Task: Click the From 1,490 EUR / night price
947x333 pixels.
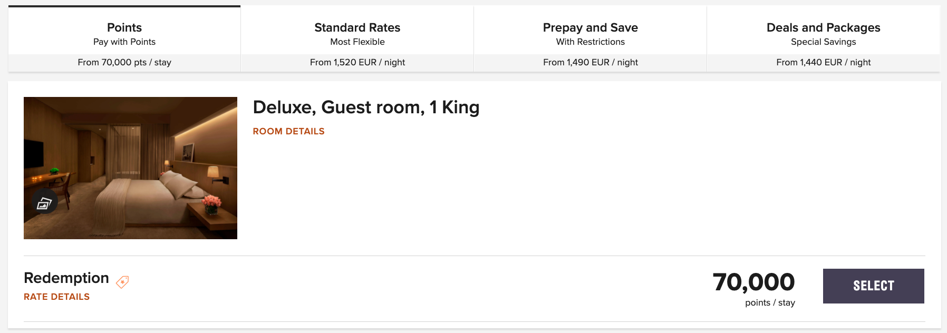Action: (590, 62)
